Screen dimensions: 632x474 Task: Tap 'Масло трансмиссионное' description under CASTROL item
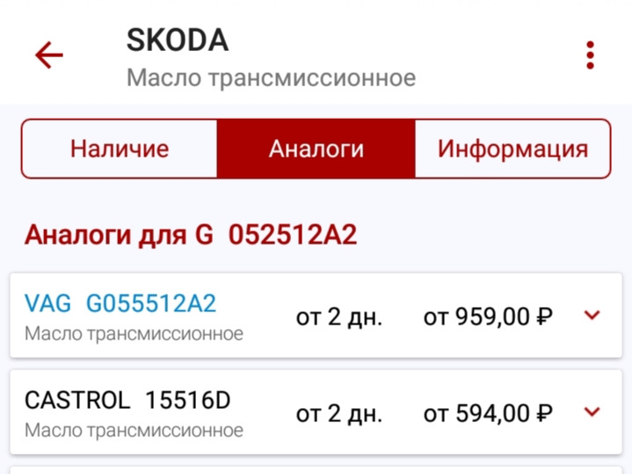coord(134,431)
